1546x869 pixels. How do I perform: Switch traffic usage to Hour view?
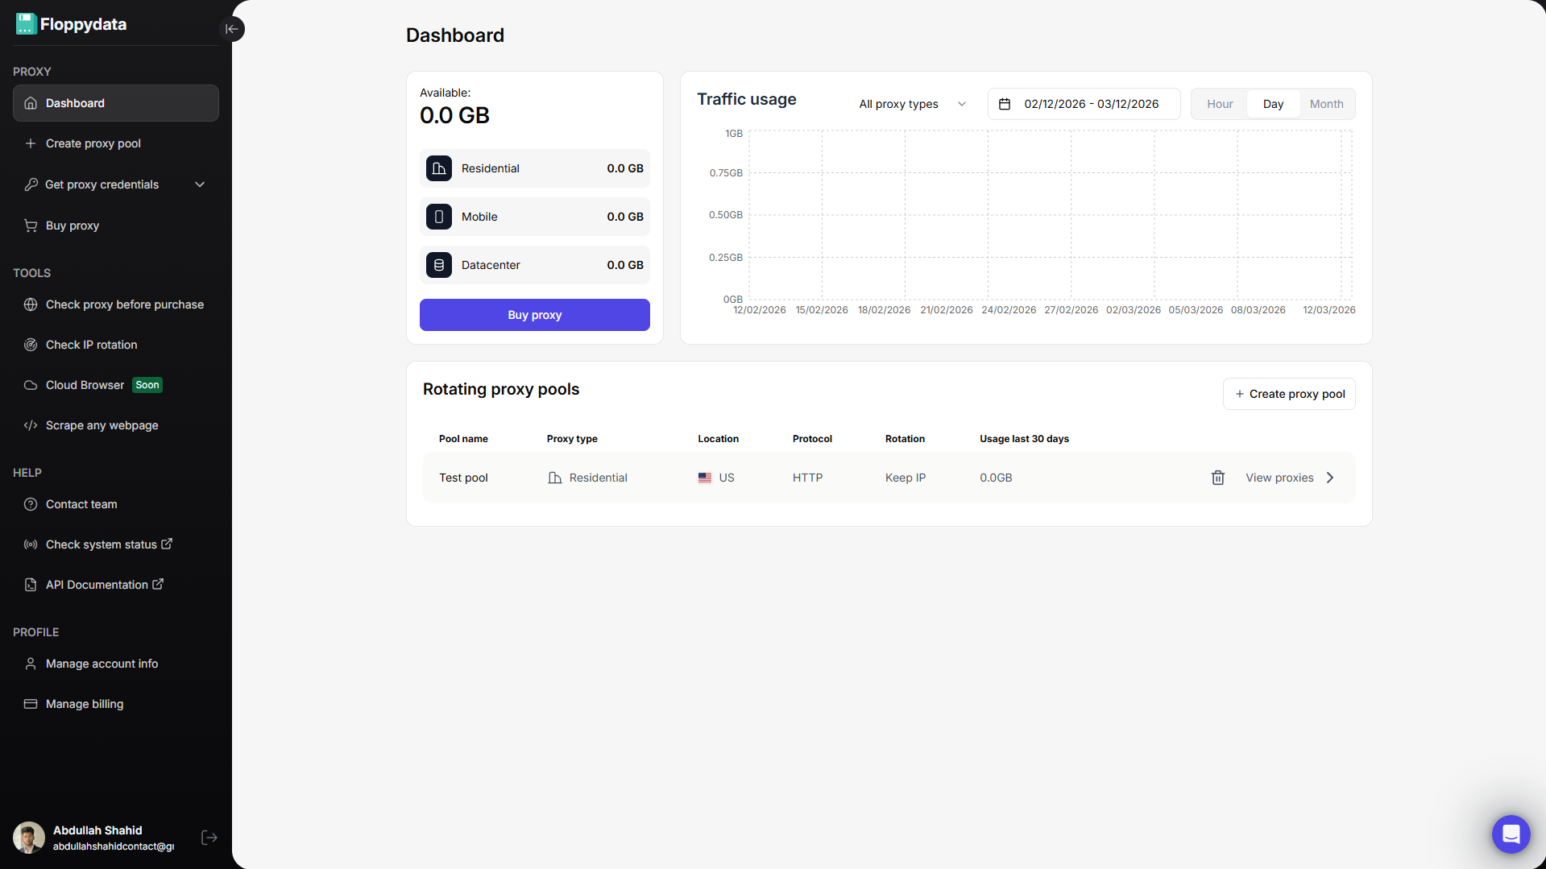click(x=1220, y=104)
